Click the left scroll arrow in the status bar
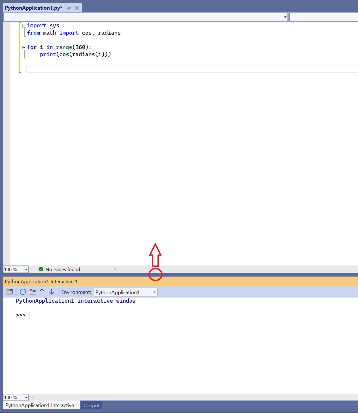Screen dimensions: 358x413 tap(114, 269)
